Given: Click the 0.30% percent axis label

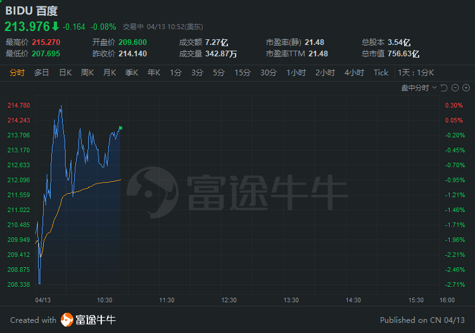Looking at the screenshot, I should [454, 105].
